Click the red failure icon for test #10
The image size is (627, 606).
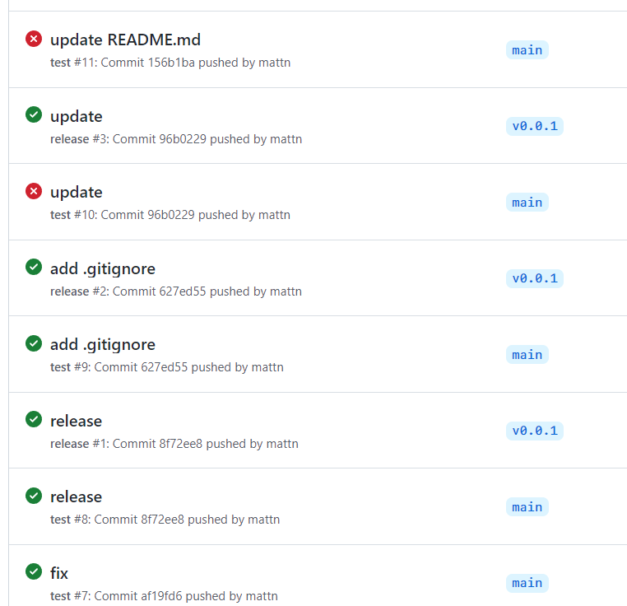click(x=34, y=191)
